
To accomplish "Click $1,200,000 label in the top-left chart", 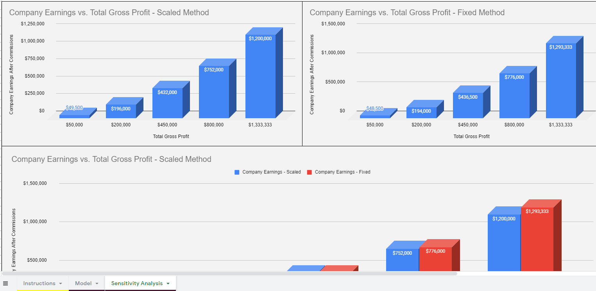I will [260, 39].
